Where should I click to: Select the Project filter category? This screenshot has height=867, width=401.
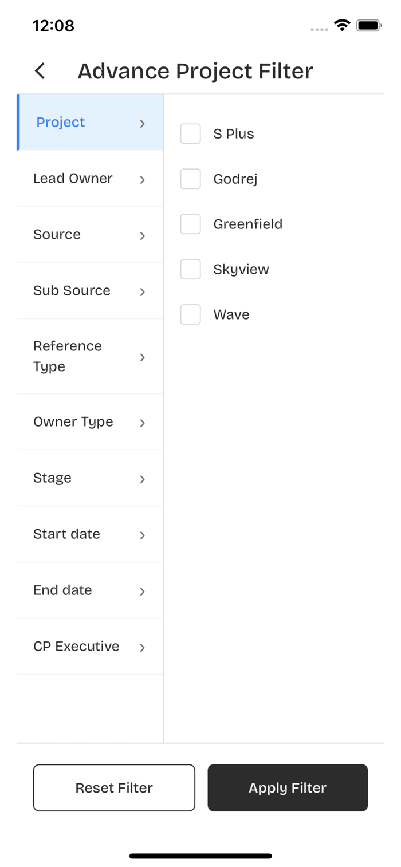coord(90,123)
